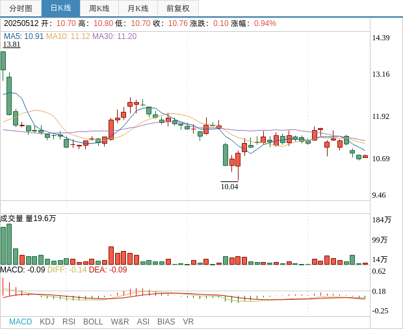
Task: Select the 日K线 tab
Action: click(x=60, y=8)
